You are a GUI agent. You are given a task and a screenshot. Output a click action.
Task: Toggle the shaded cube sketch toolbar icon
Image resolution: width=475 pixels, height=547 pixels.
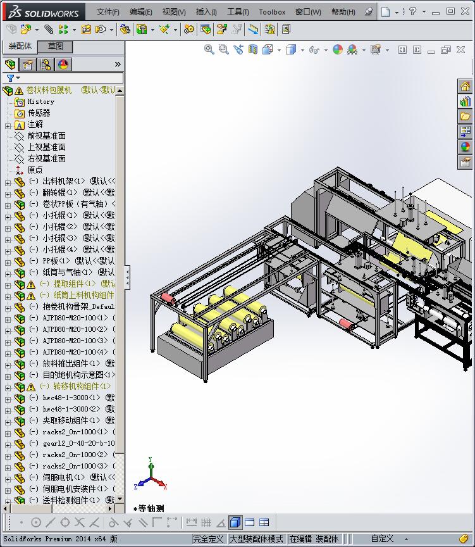point(235,522)
